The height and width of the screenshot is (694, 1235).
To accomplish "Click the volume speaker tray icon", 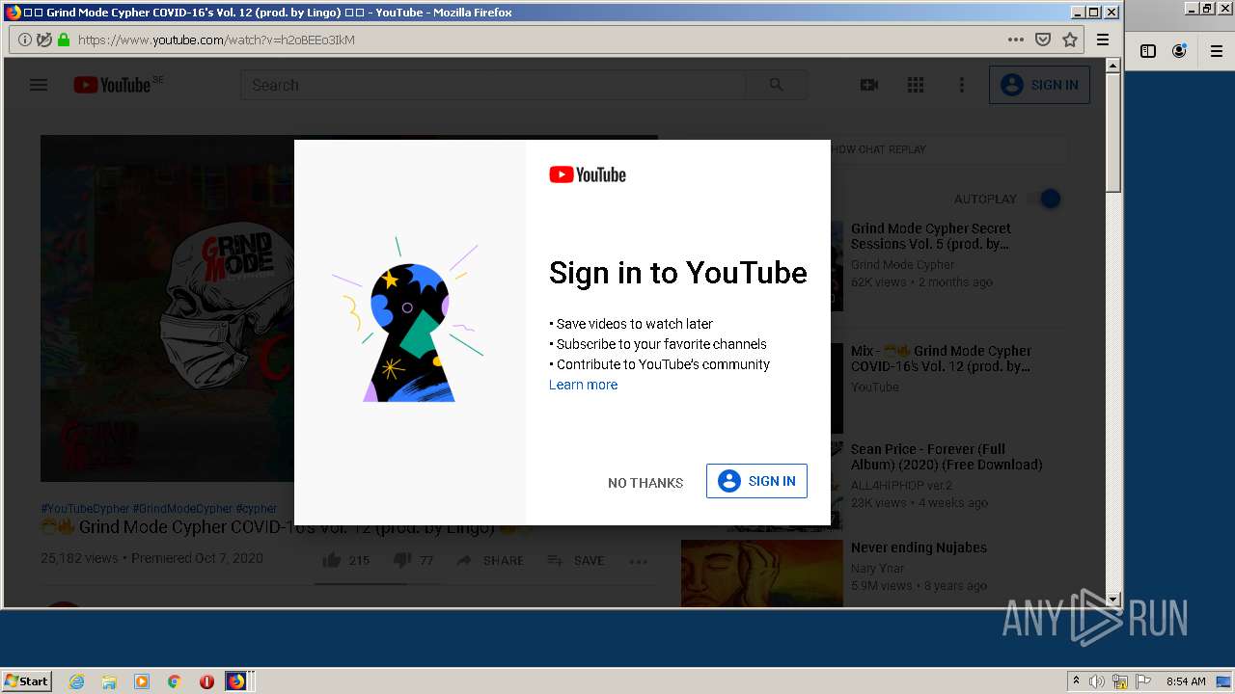I will [x=1097, y=681].
